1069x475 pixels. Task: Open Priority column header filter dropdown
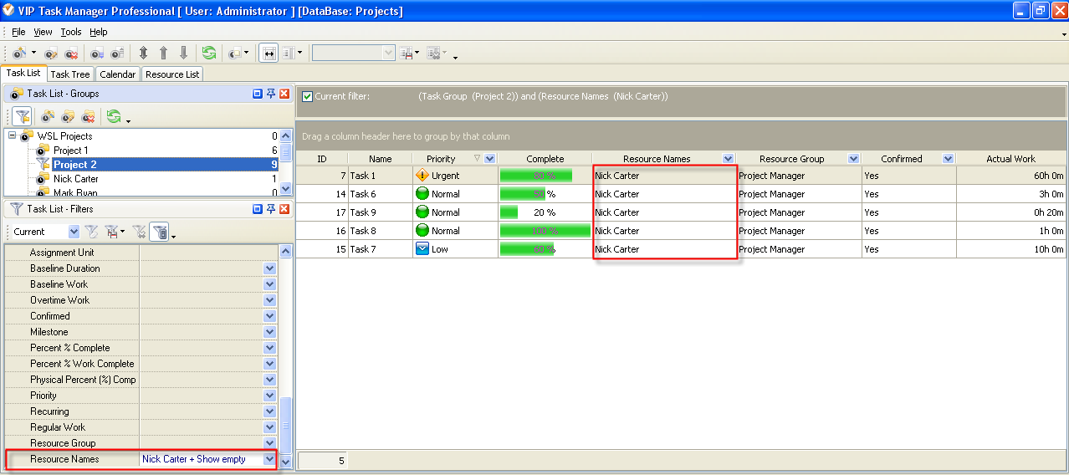click(x=490, y=159)
